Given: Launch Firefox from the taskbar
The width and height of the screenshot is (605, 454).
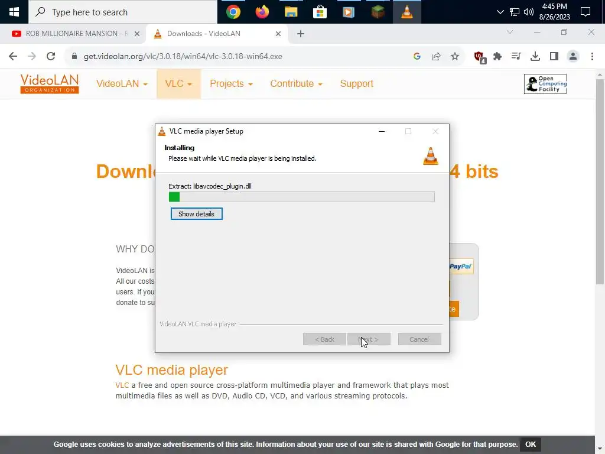Looking at the screenshot, I should [262, 12].
